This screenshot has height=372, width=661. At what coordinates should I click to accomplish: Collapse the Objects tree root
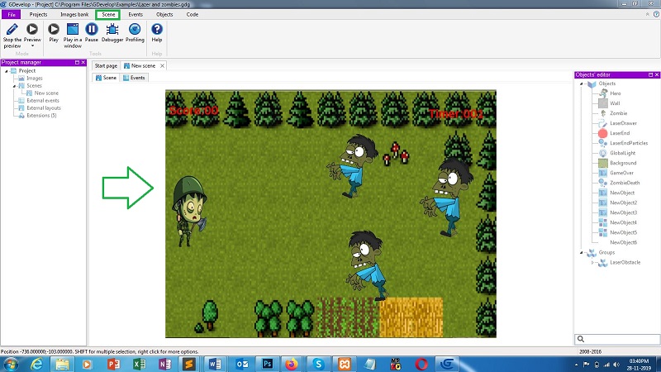click(x=582, y=83)
